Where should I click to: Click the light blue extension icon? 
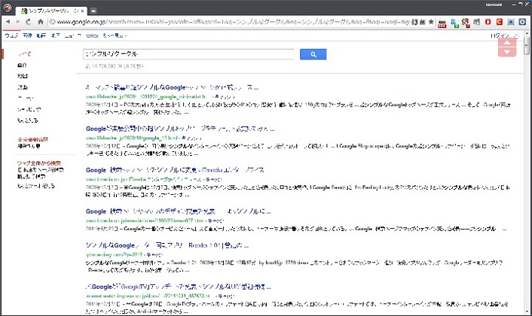[x=511, y=22]
